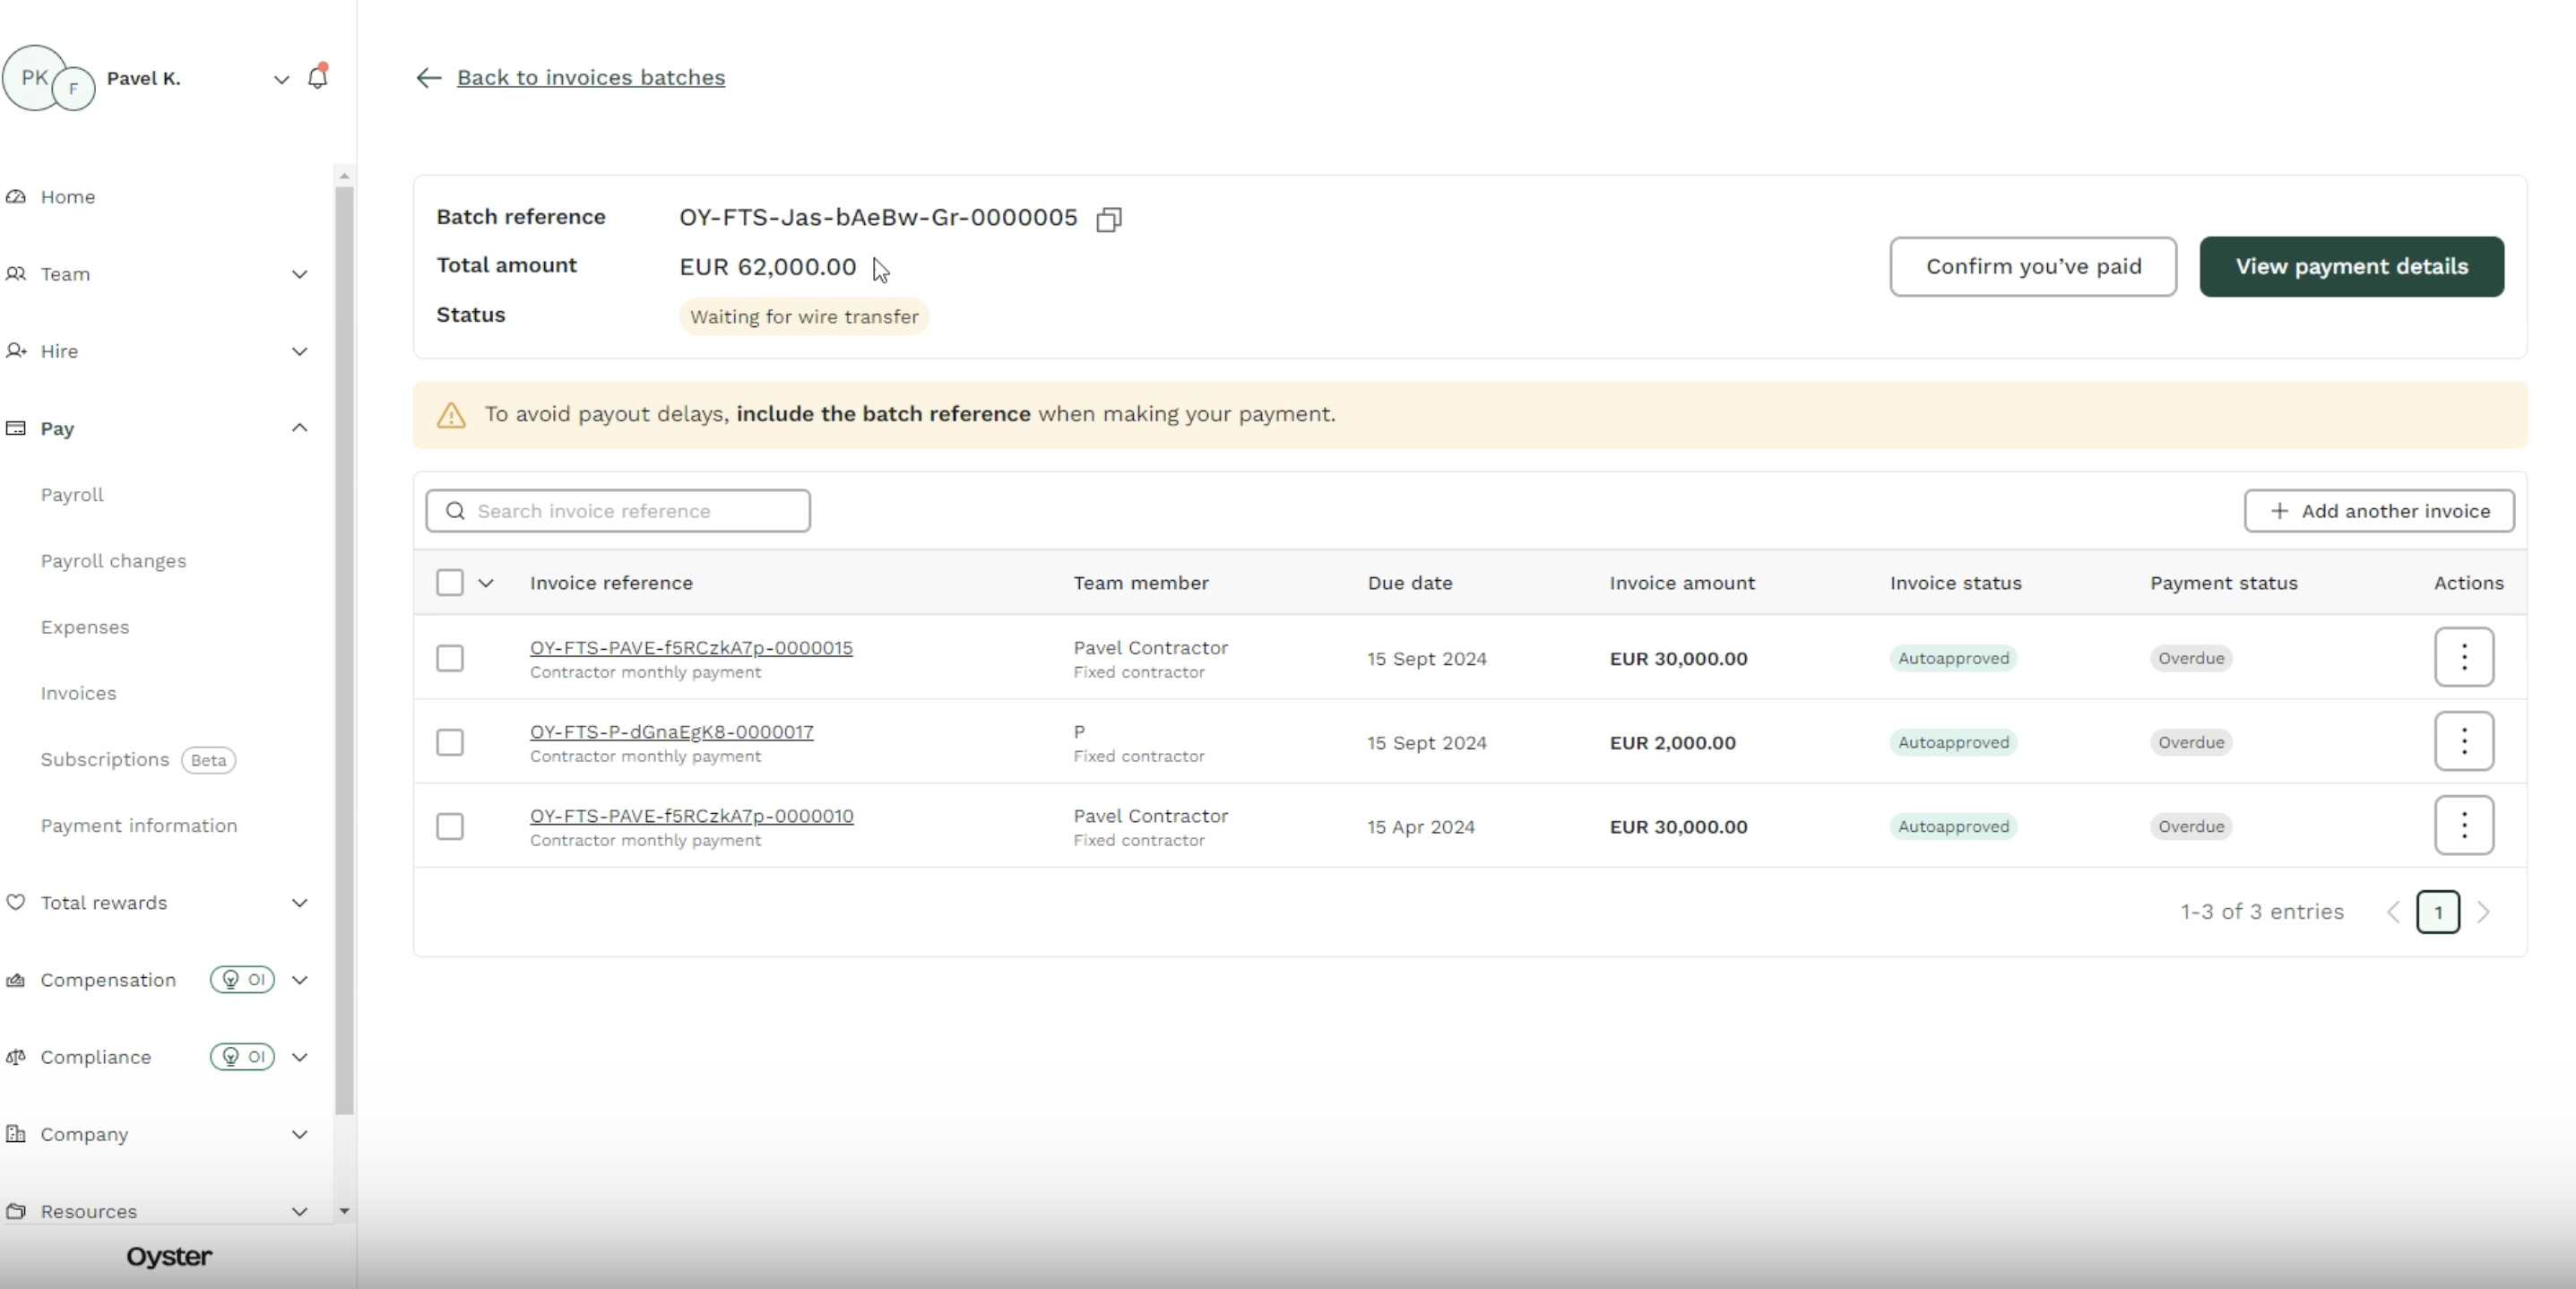Tick the checkbox for invoice OY-FTS-PAVE-f5RCzkA7p-0000015

448,658
